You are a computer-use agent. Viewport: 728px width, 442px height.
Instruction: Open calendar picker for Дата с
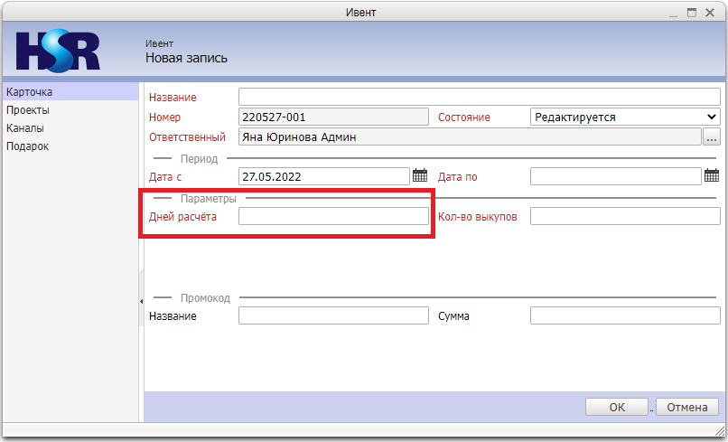420,175
